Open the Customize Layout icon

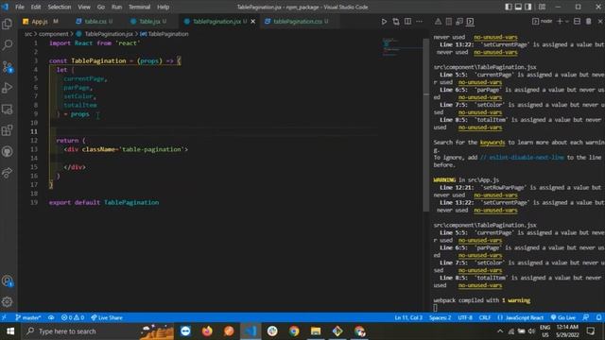pos(542,7)
